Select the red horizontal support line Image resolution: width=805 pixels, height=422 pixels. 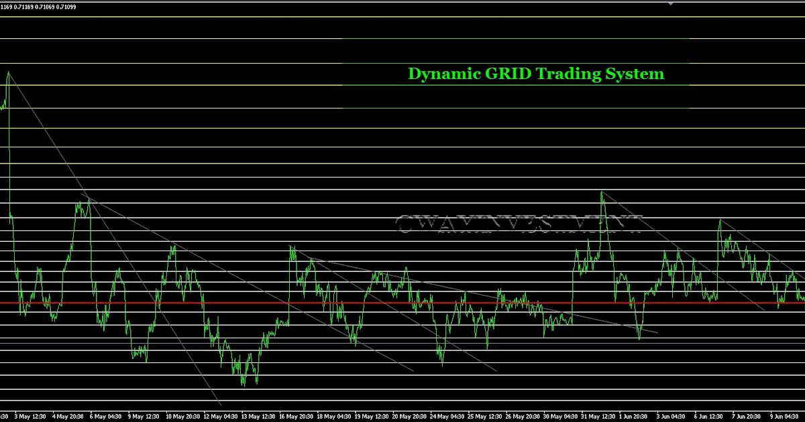coord(402,301)
